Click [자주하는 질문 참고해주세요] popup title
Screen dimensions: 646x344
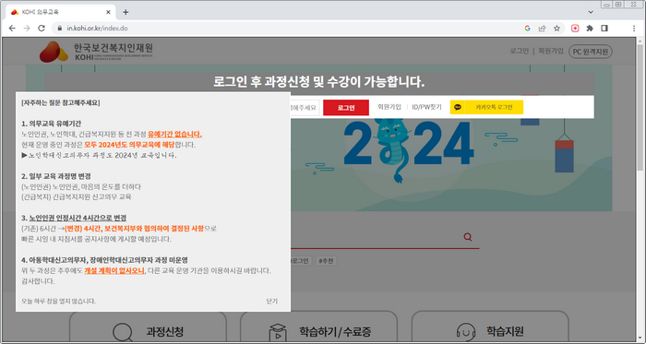(x=60, y=103)
